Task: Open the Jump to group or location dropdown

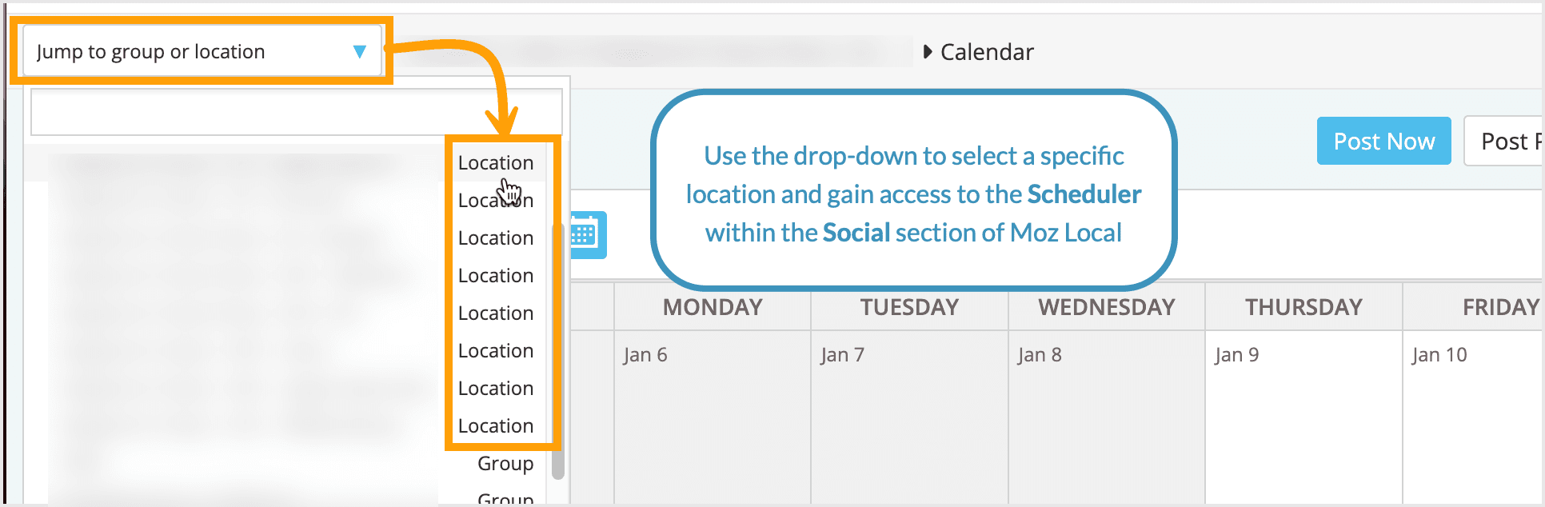Action: [x=199, y=50]
